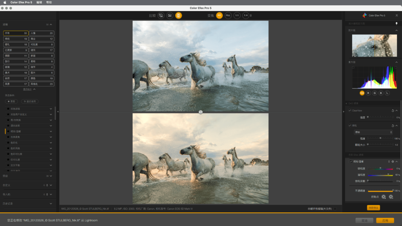Select the 所有 filter category

[16, 33]
